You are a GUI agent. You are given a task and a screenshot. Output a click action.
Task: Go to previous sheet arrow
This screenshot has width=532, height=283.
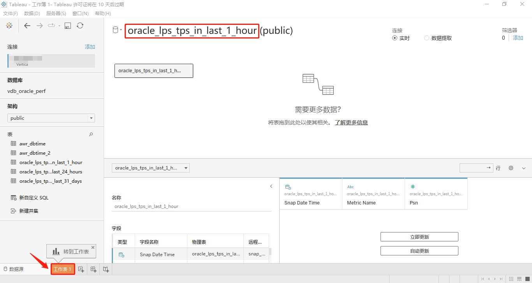(x=489, y=279)
